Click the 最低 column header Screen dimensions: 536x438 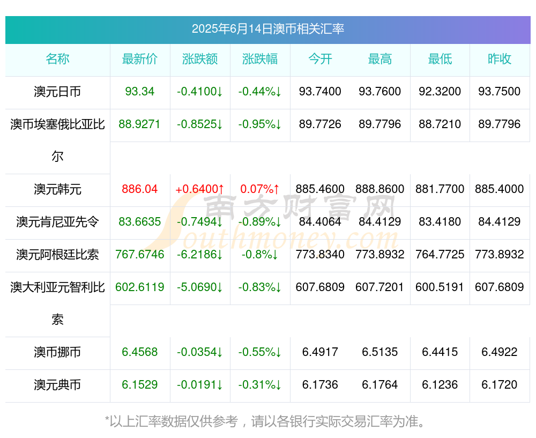coord(440,59)
